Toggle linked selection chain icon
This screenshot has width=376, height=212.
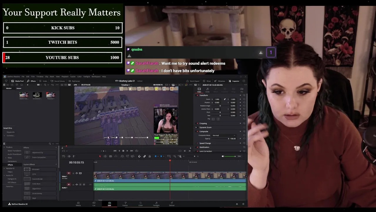point(145,156)
